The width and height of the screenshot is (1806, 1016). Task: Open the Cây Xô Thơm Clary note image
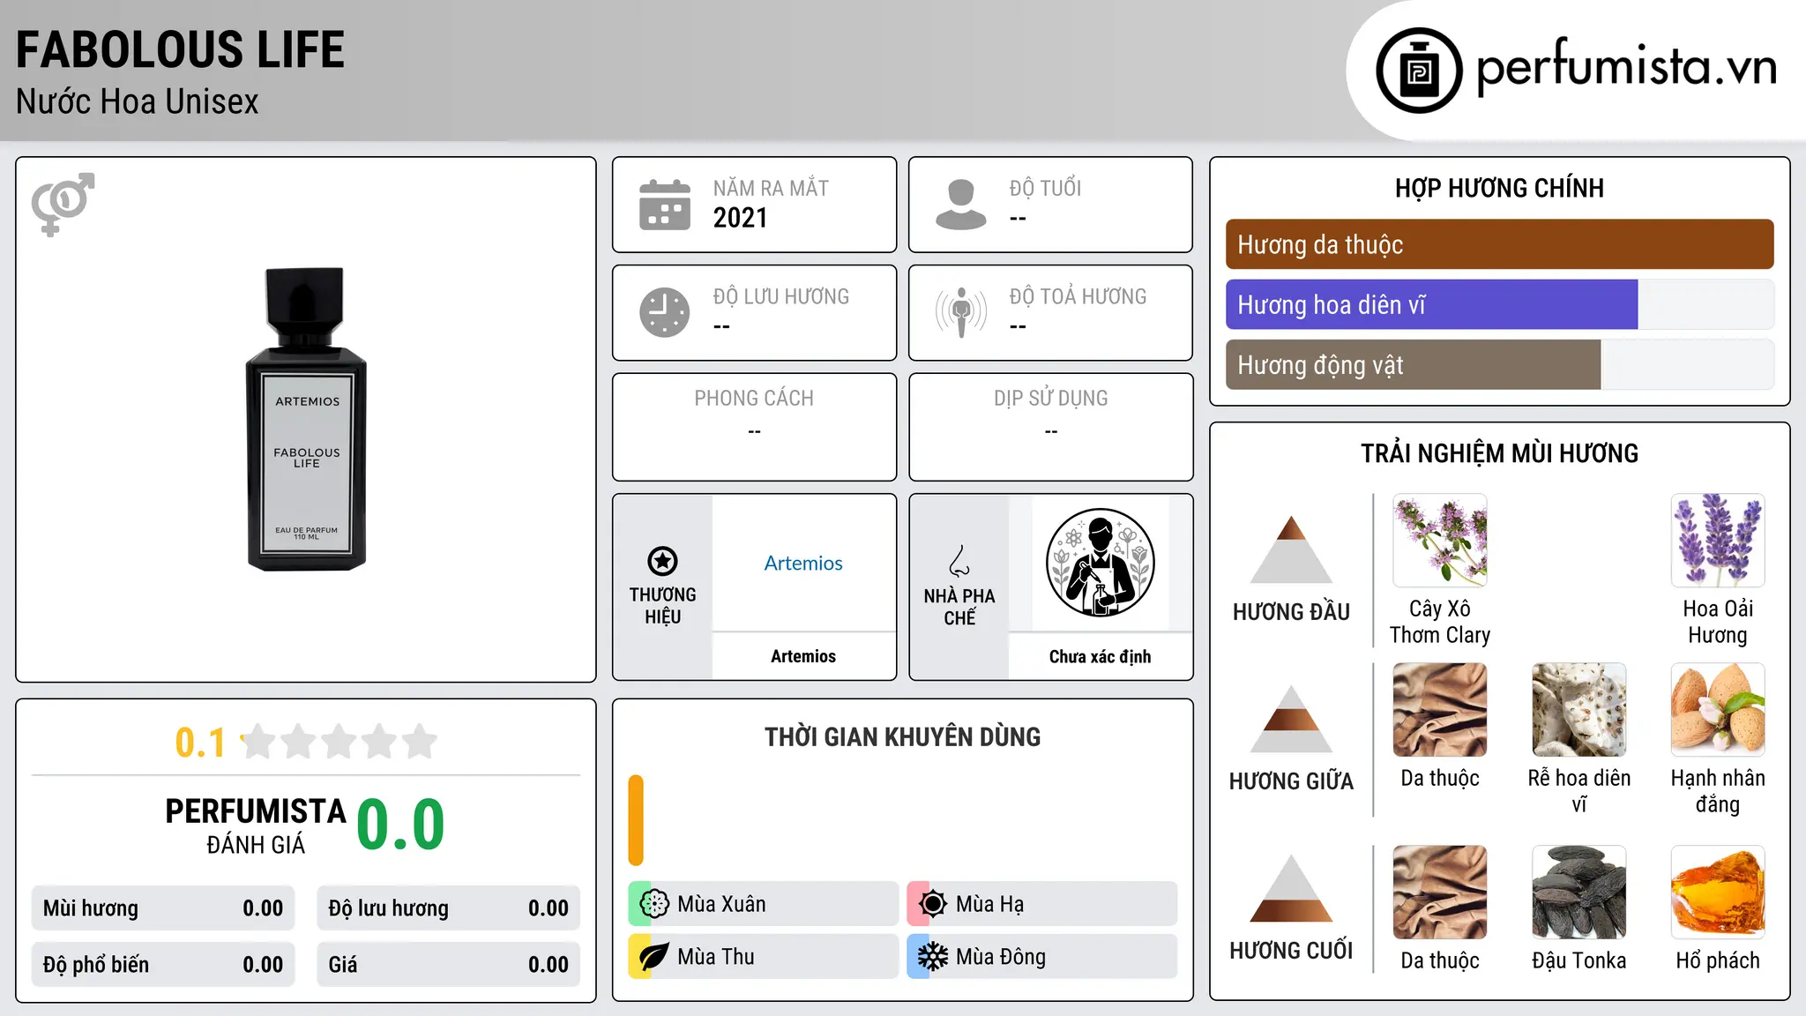(1440, 541)
